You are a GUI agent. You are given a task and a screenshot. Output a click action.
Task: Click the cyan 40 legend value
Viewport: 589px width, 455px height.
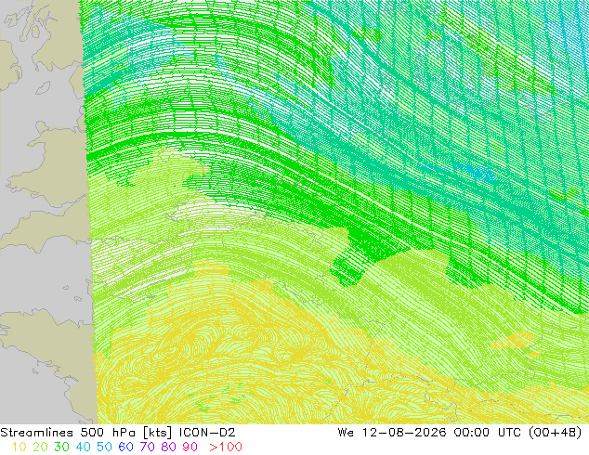click(x=83, y=447)
